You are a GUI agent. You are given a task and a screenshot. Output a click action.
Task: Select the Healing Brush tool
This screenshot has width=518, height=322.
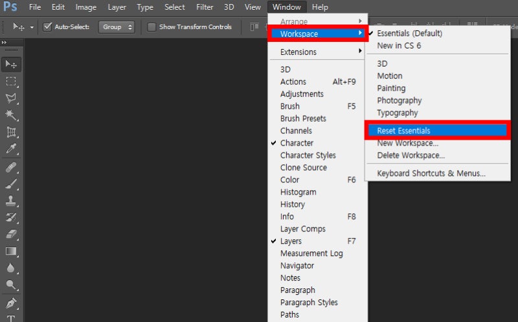11,167
